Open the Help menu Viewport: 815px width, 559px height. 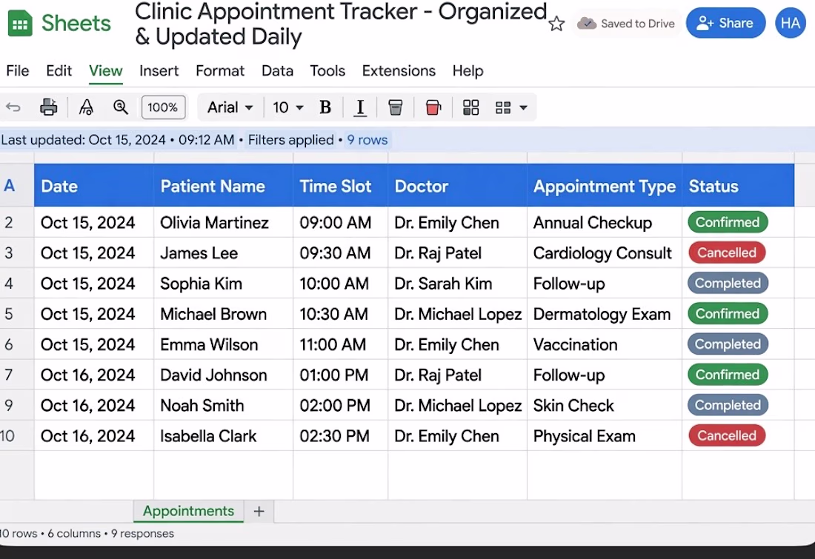[468, 70]
